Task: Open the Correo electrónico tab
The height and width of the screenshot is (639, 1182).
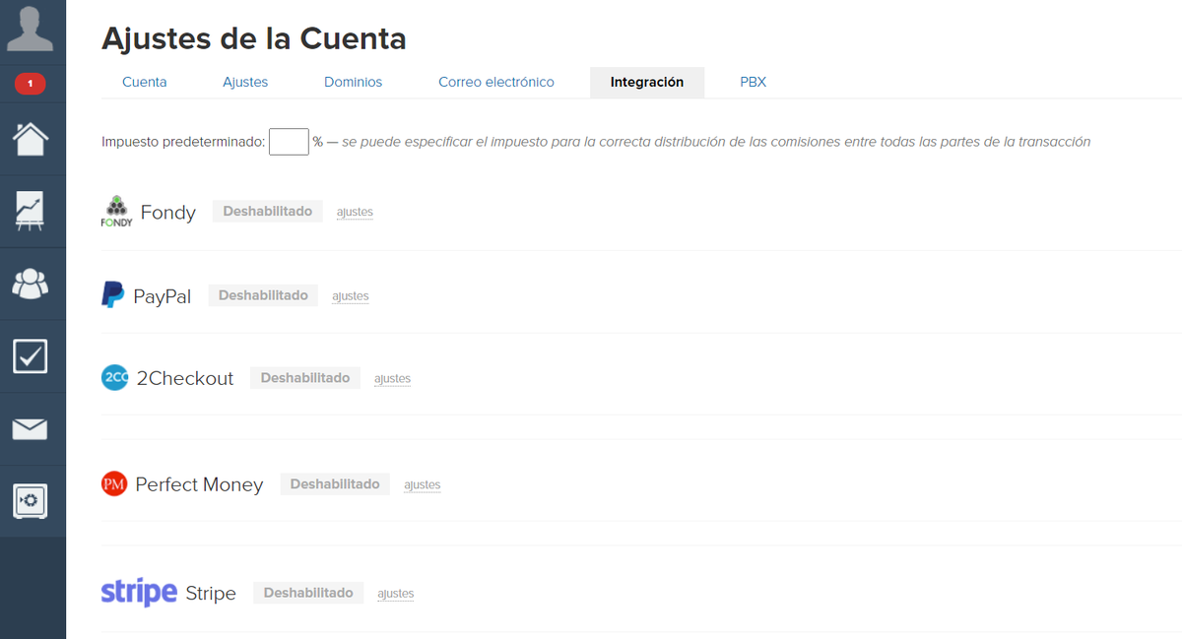Action: point(496,82)
